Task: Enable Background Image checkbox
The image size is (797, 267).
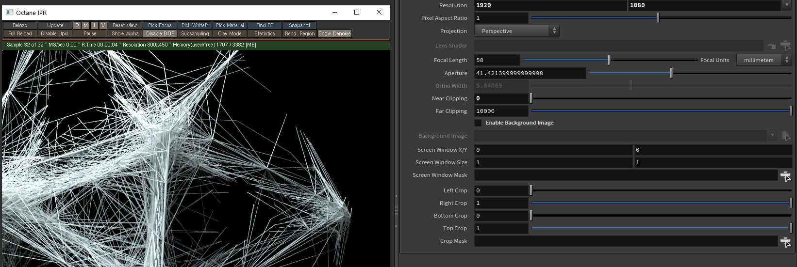Action: [479, 123]
